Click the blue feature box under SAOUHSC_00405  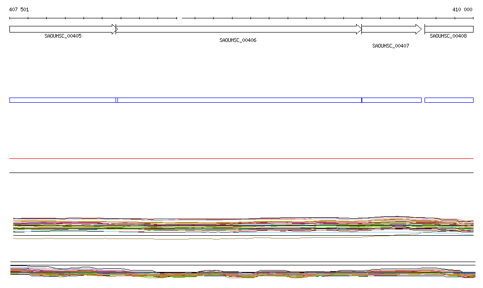[x=63, y=100]
